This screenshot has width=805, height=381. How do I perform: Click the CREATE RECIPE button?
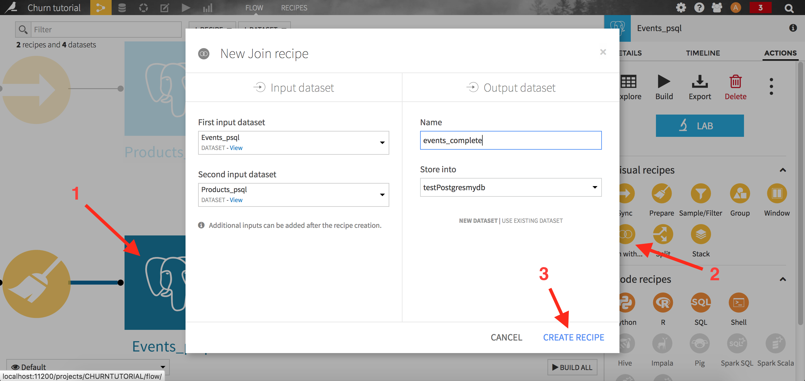(x=574, y=337)
